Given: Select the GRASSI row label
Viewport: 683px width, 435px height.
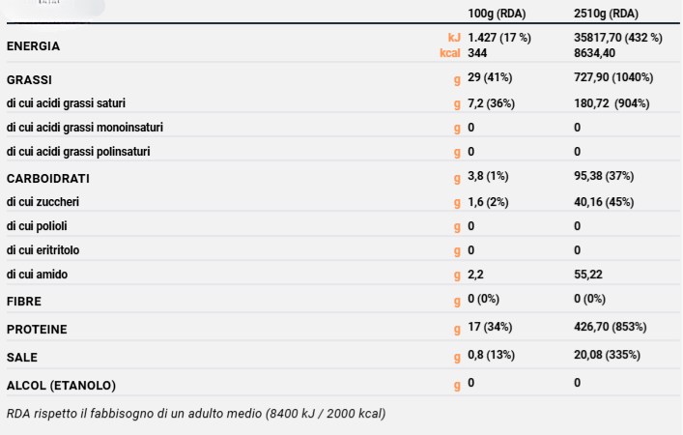Looking at the screenshot, I should click(29, 79).
